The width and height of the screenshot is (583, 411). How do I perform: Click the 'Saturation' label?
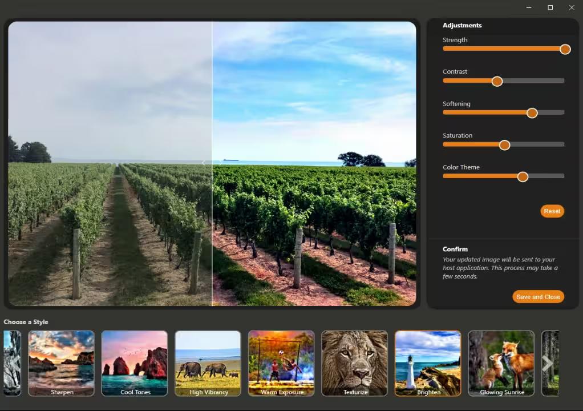pyautogui.click(x=458, y=135)
